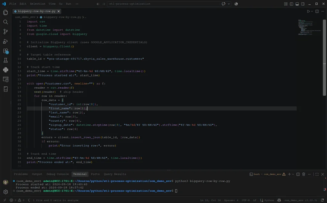Select the oom_demo_env (3.12.3) interpreter
This screenshot has width=327, height=203.
(300, 200)
